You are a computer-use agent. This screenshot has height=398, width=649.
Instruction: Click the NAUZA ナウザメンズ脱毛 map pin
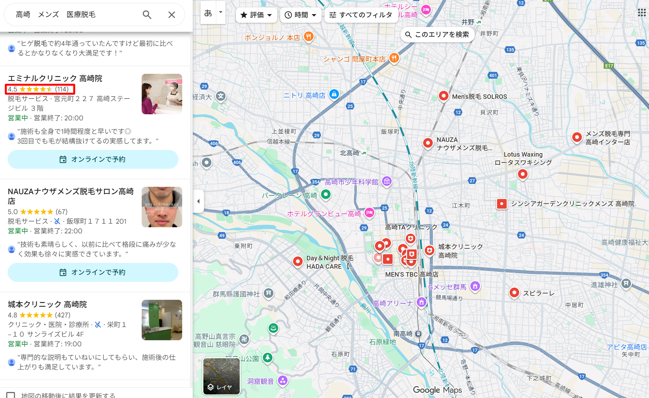(x=428, y=143)
